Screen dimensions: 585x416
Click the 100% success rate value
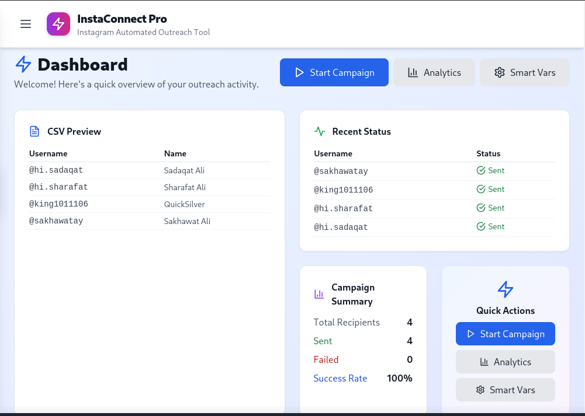(400, 378)
